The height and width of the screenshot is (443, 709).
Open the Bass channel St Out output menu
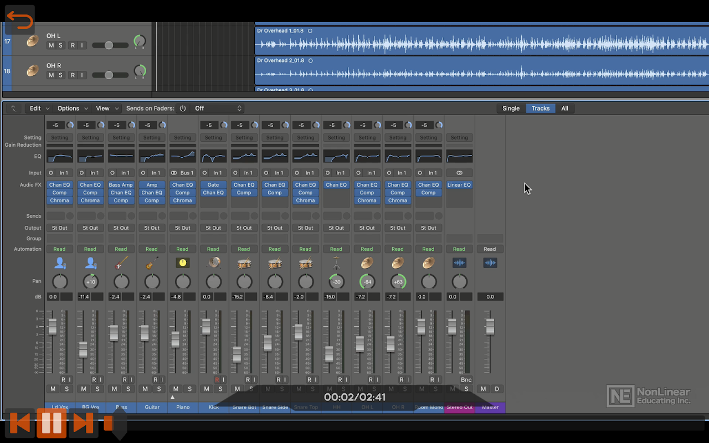(121, 228)
